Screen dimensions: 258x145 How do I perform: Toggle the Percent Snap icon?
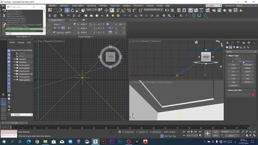click(129, 10)
